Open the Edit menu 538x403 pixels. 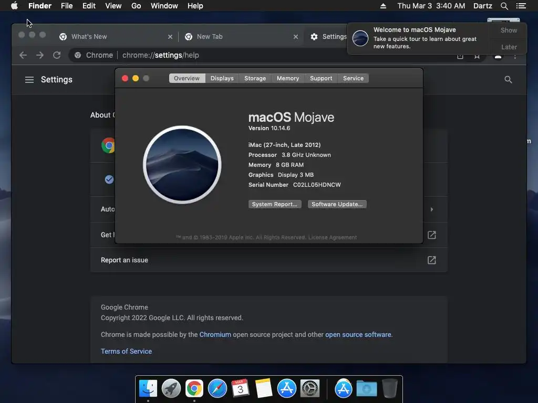tap(89, 6)
